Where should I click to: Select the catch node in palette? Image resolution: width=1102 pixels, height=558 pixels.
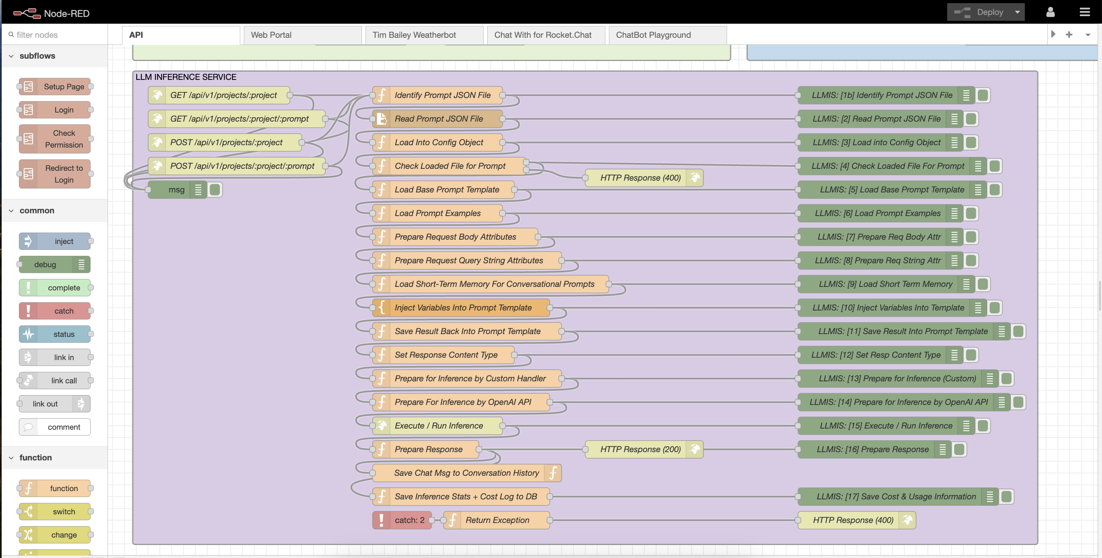55,311
